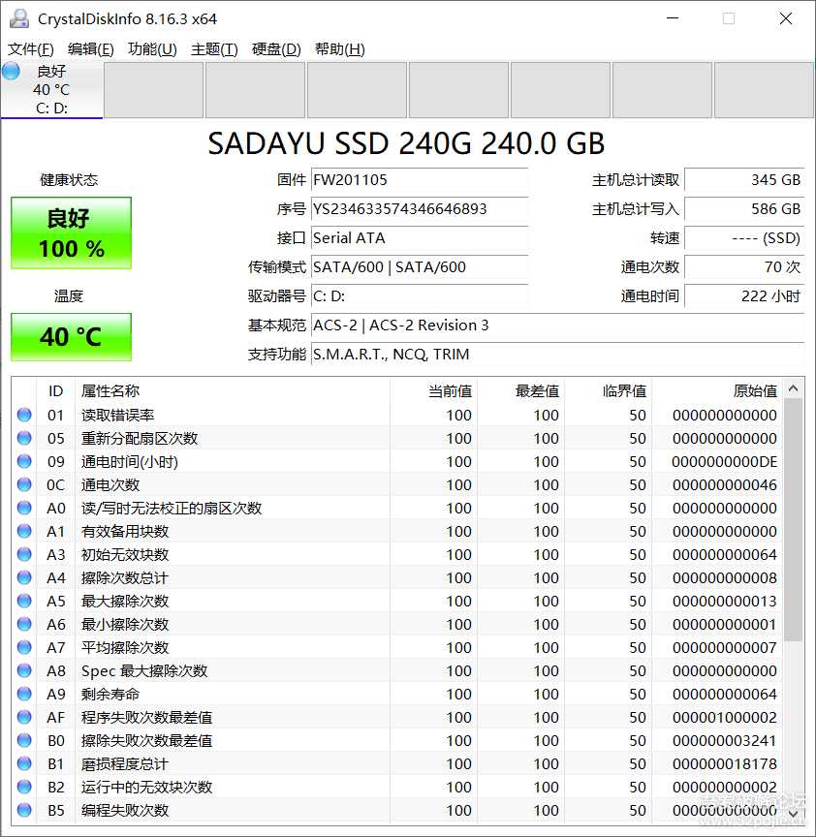Viewport: 816px width, 837px height.
Task: Click the green 良好 100 % health status button
Action: (71, 233)
